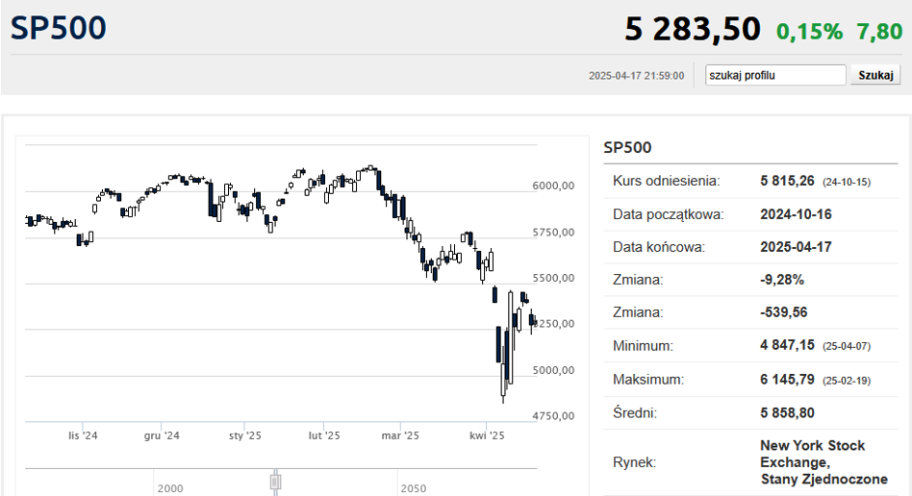Click the 'gru '24' axis label on chart
Viewport: 912px width, 496px height.
point(162,435)
